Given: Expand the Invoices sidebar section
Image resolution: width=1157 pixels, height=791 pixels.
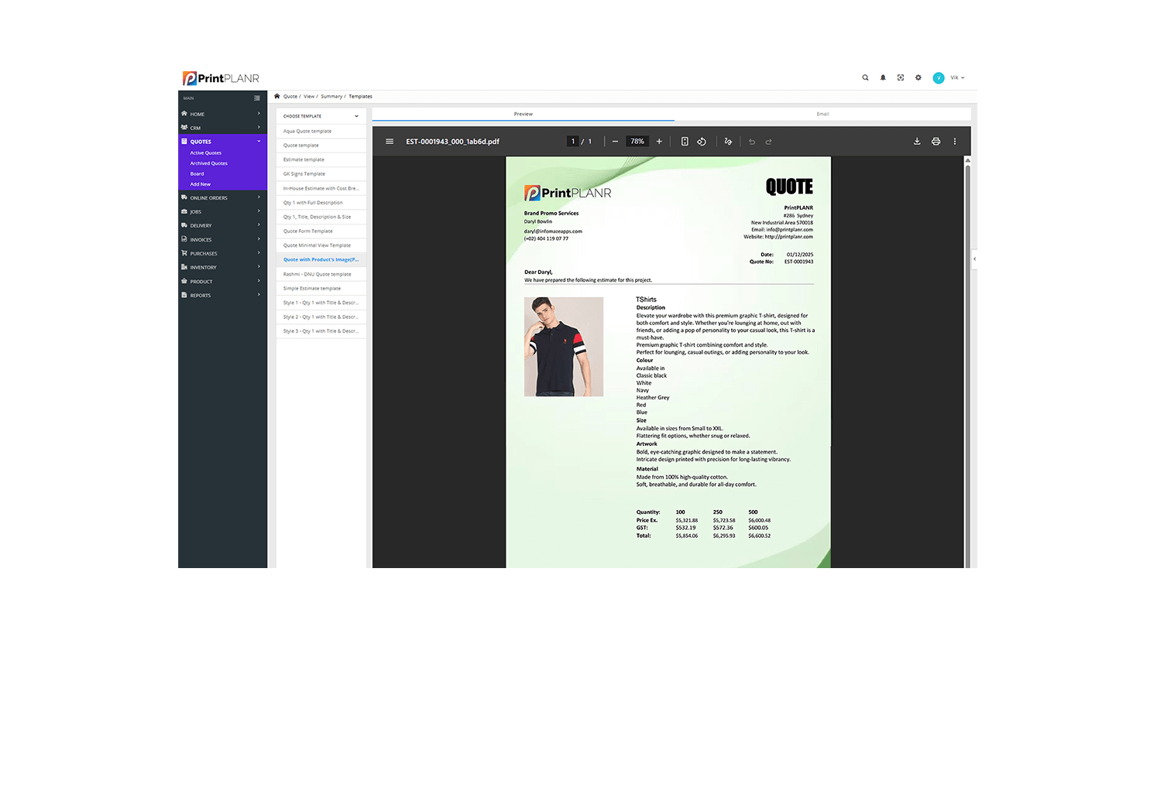Looking at the screenshot, I should coord(222,240).
